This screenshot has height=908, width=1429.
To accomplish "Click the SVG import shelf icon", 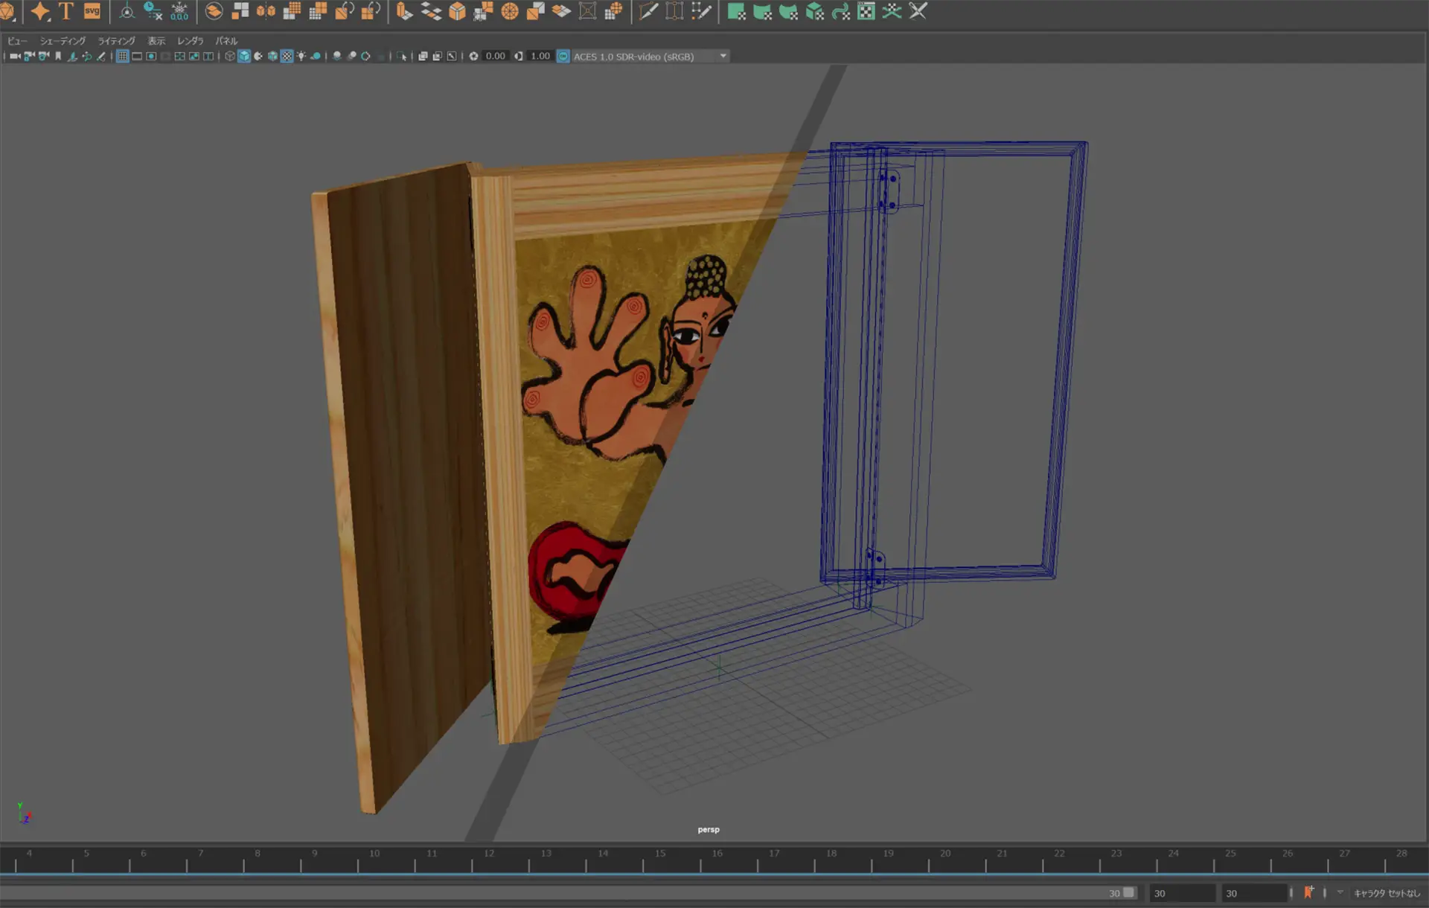I will click(92, 11).
